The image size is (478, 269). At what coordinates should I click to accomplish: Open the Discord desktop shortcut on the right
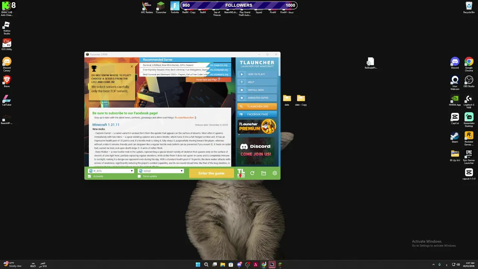[x=455, y=63]
